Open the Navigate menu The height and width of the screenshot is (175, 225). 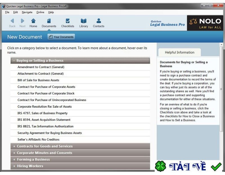tap(27, 12)
